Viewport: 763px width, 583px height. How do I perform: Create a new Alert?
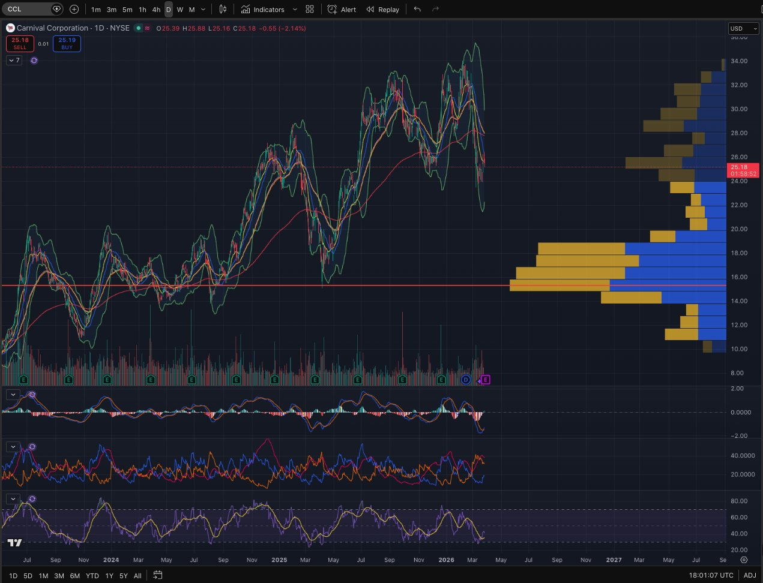[342, 10]
